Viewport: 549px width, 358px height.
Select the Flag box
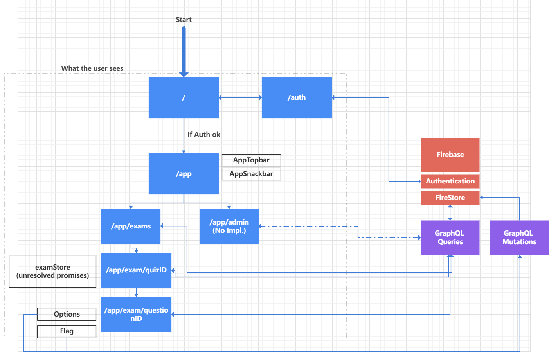(x=67, y=331)
